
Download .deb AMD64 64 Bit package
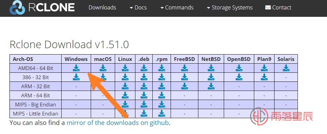point(144,68)
